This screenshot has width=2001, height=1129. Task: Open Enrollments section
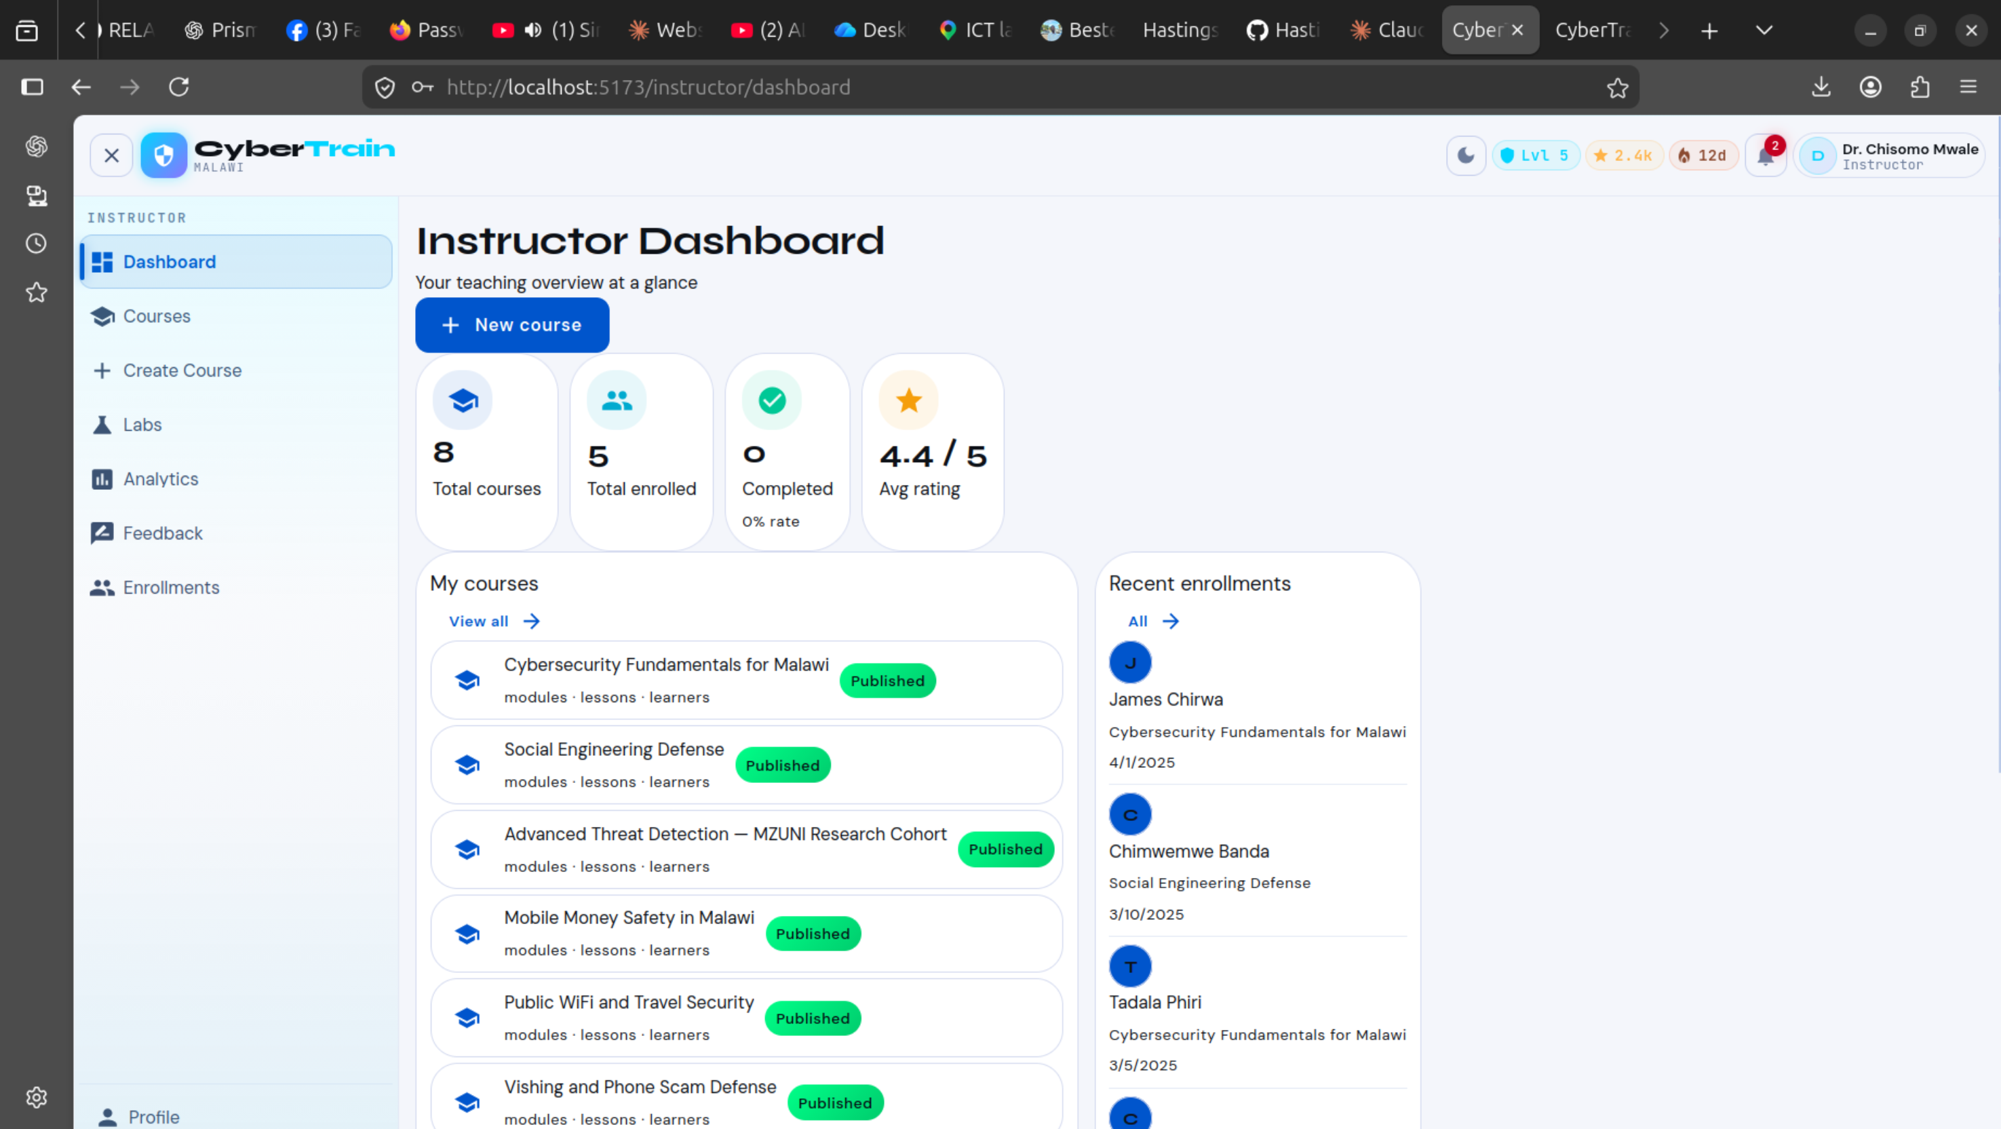[x=236, y=588]
